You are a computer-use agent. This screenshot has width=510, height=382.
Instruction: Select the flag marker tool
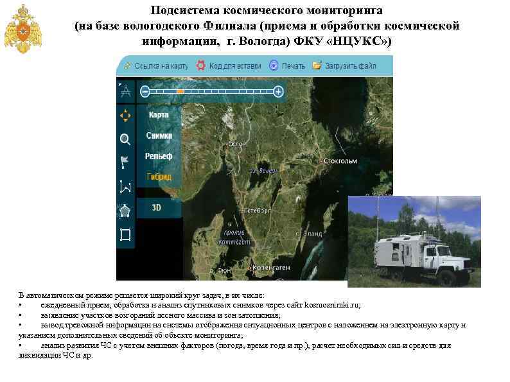[125, 162]
